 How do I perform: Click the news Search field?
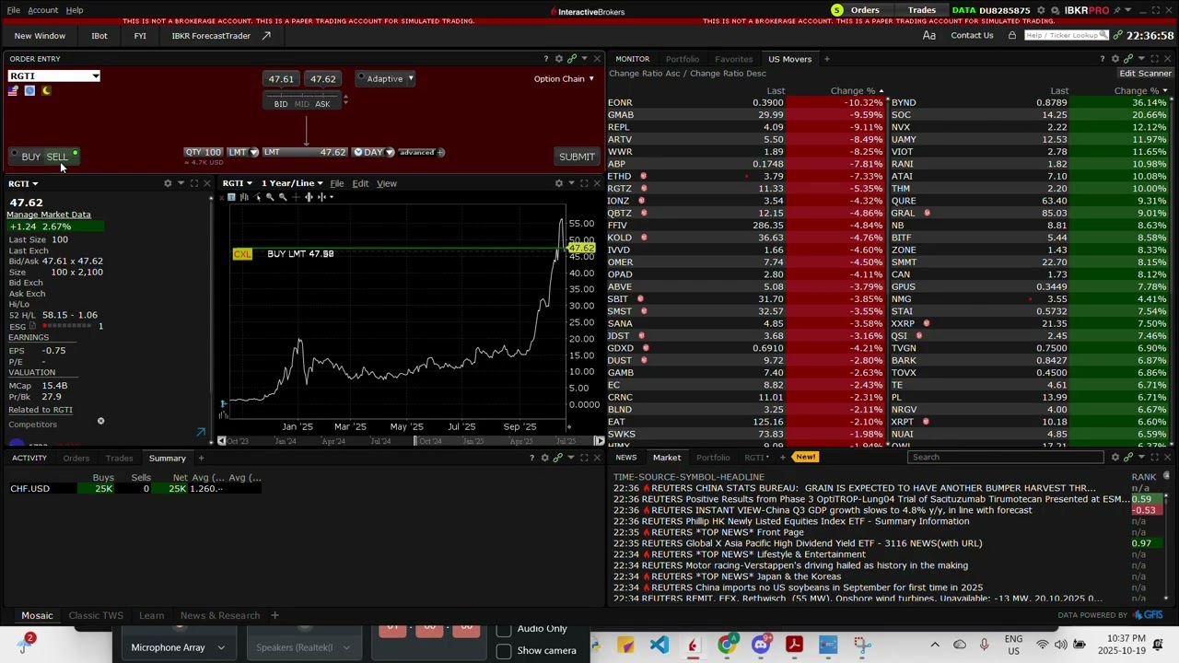1005,457
